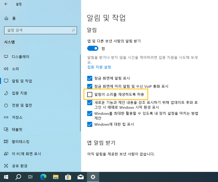Viewport: 218px width, 182px height.
Task: Launch Microsoft Edge from taskbar
Action: coord(43,177)
